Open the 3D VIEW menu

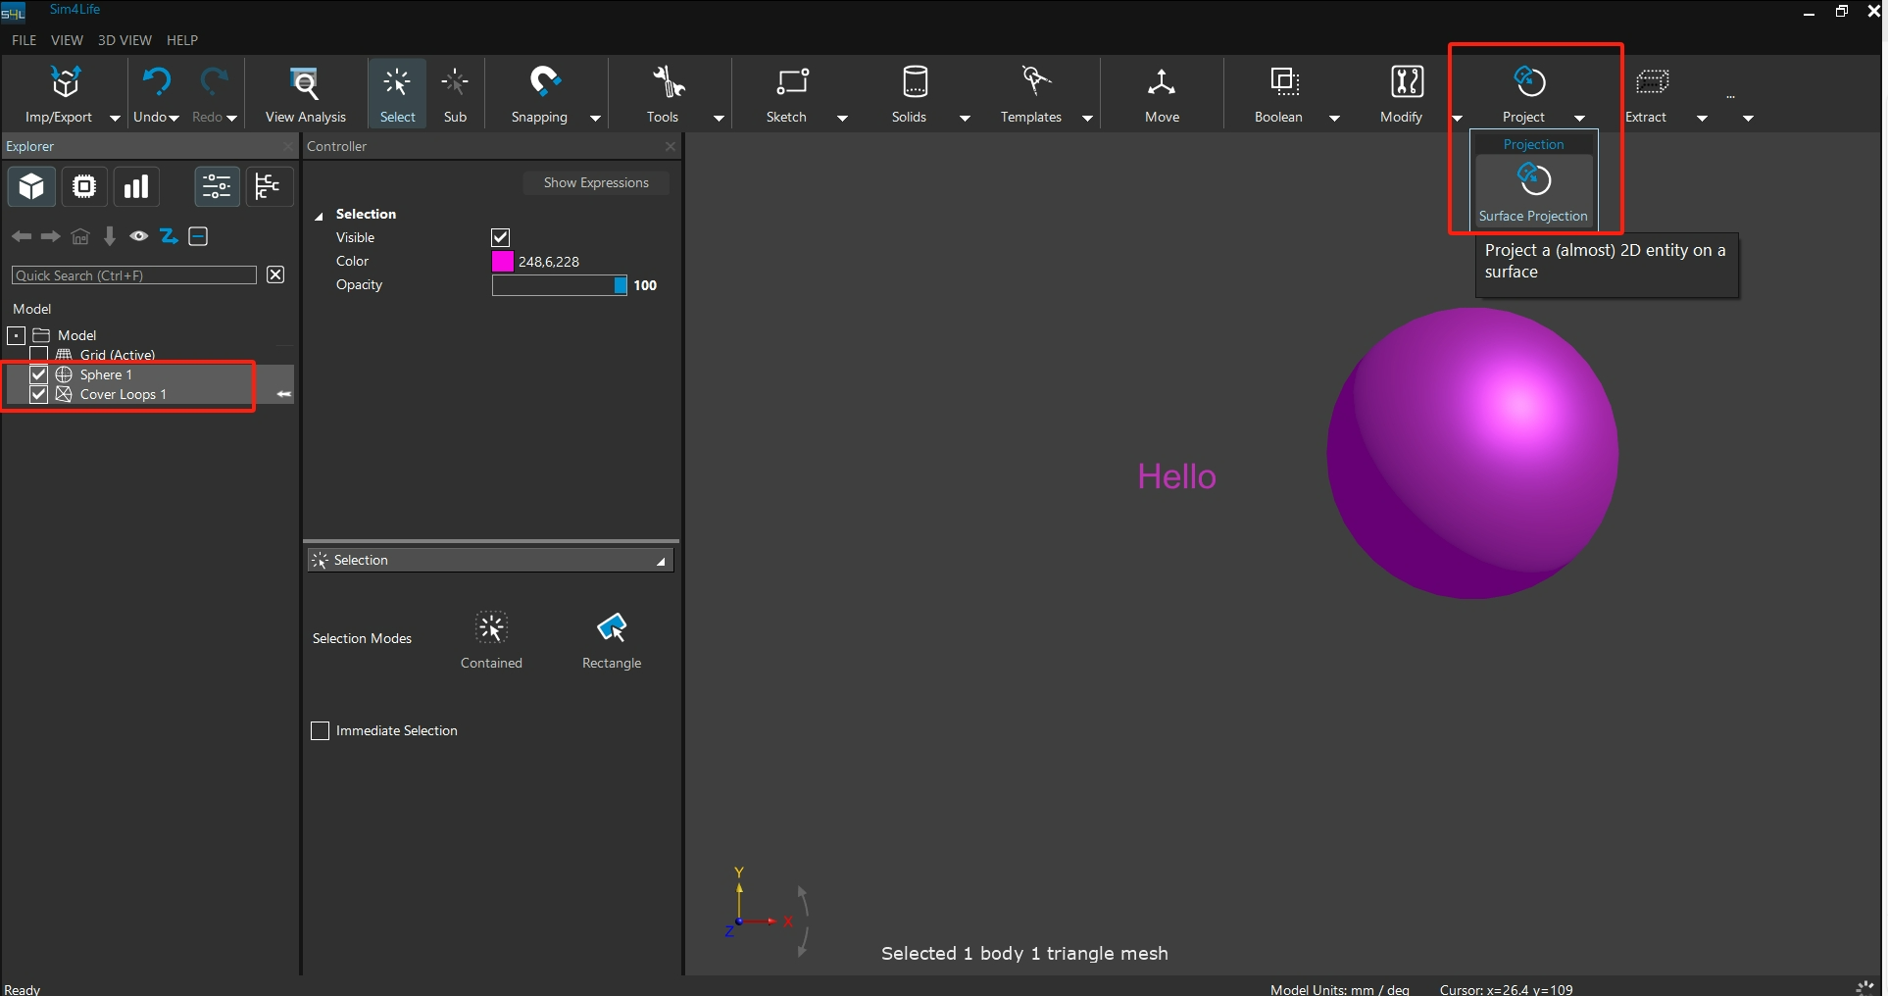click(124, 40)
